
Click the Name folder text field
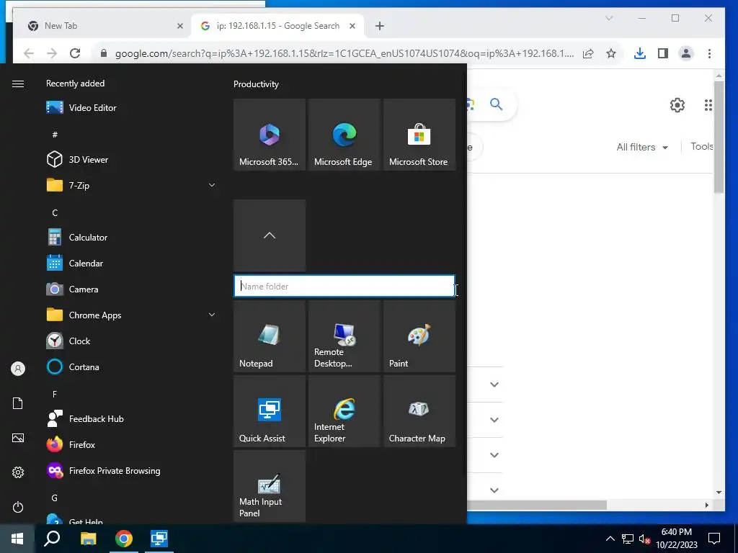[344, 286]
